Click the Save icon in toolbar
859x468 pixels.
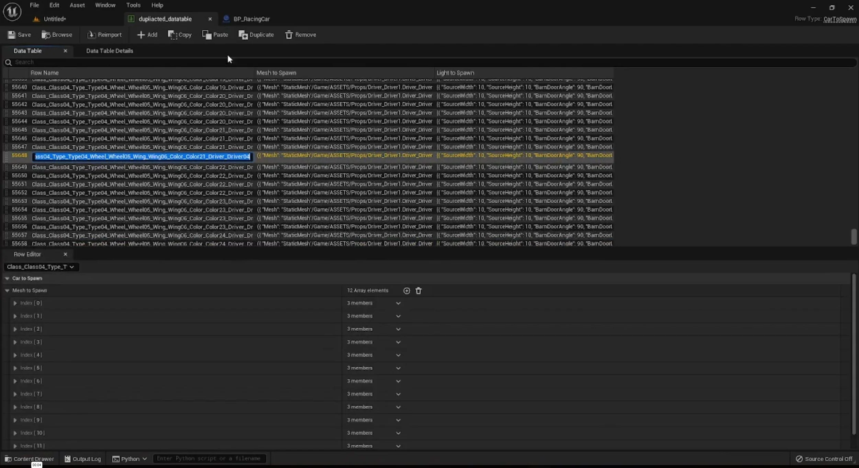(12, 35)
